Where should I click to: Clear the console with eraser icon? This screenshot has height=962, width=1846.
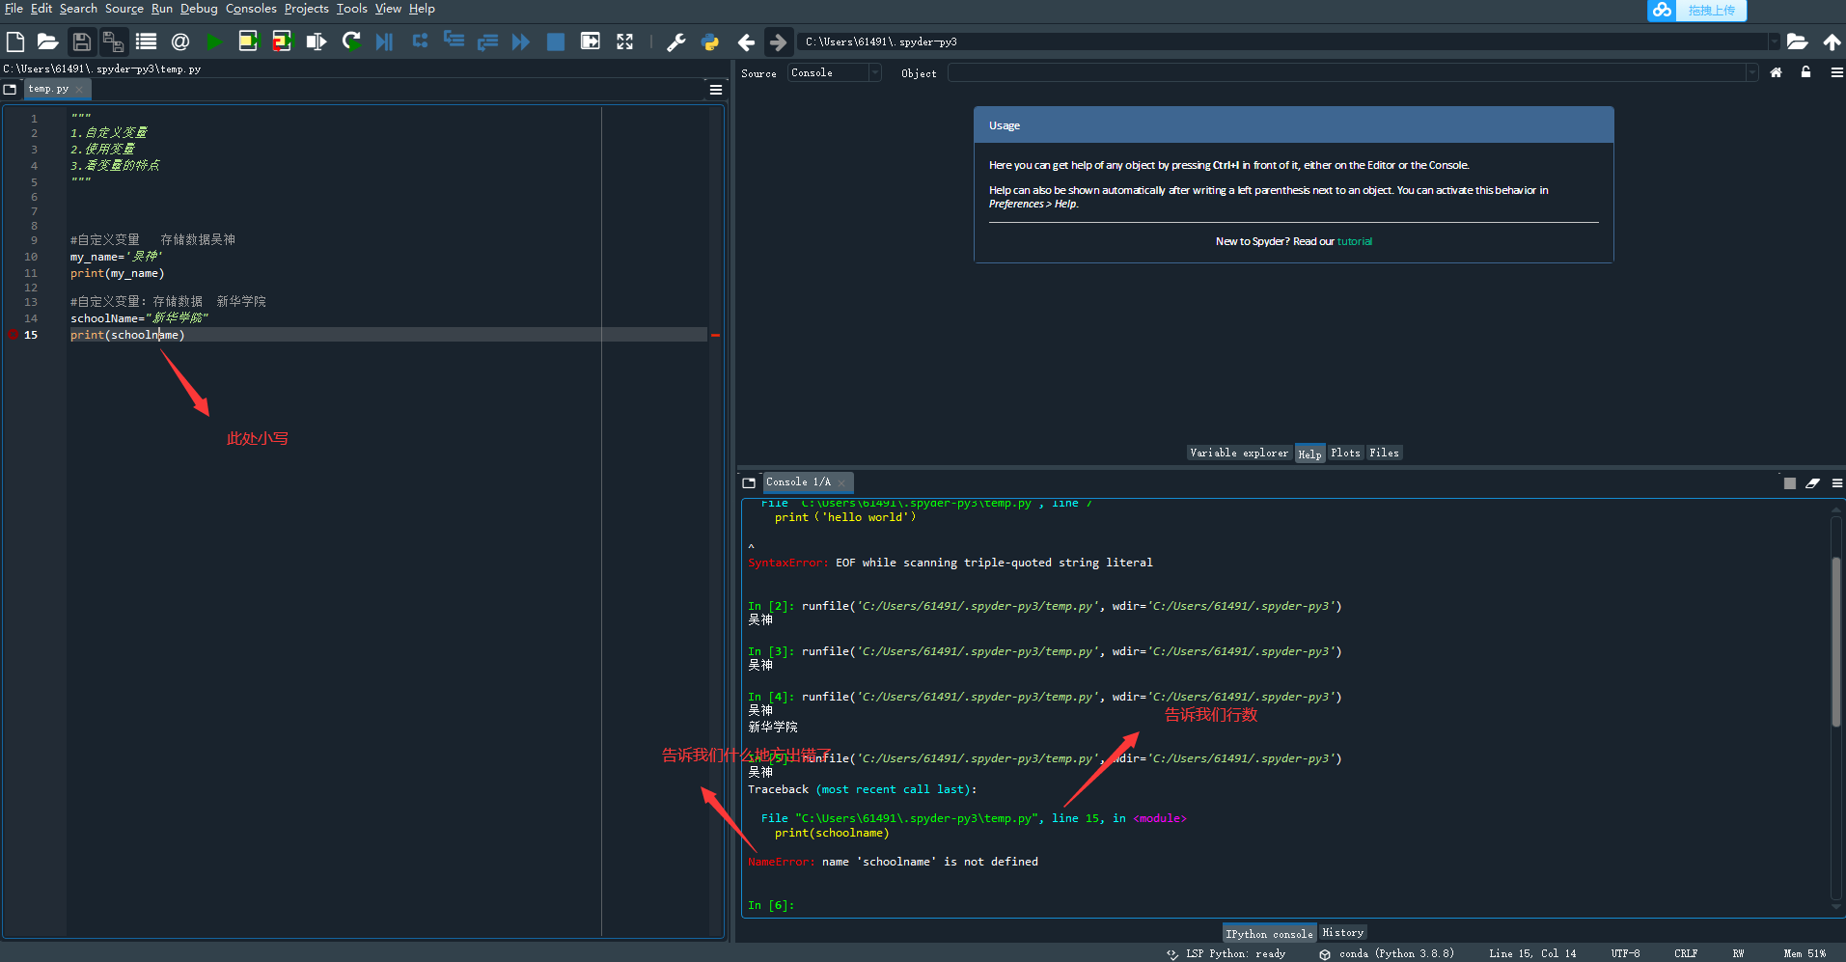pyautogui.click(x=1812, y=483)
